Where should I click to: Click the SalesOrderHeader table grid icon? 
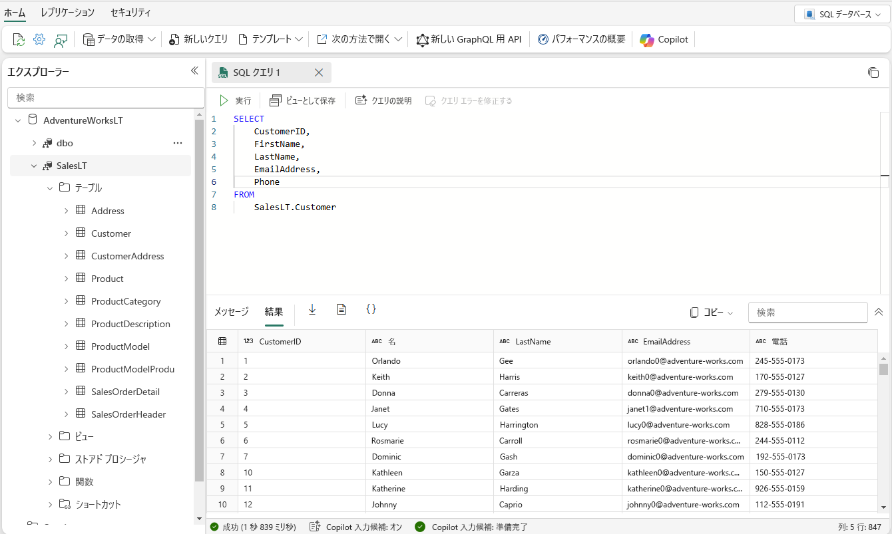click(81, 414)
